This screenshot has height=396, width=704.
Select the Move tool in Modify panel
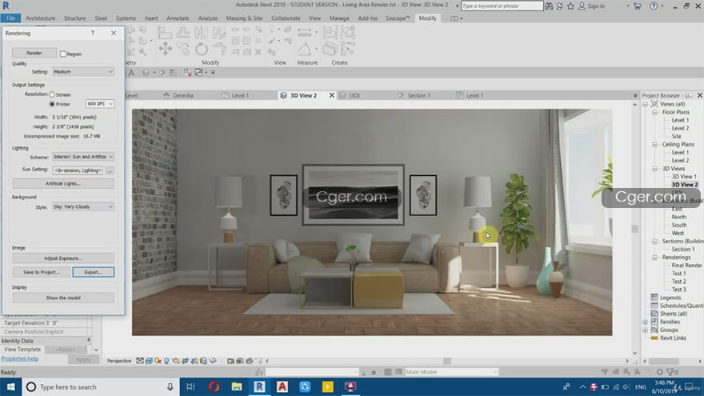pyautogui.click(x=166, y=49)
